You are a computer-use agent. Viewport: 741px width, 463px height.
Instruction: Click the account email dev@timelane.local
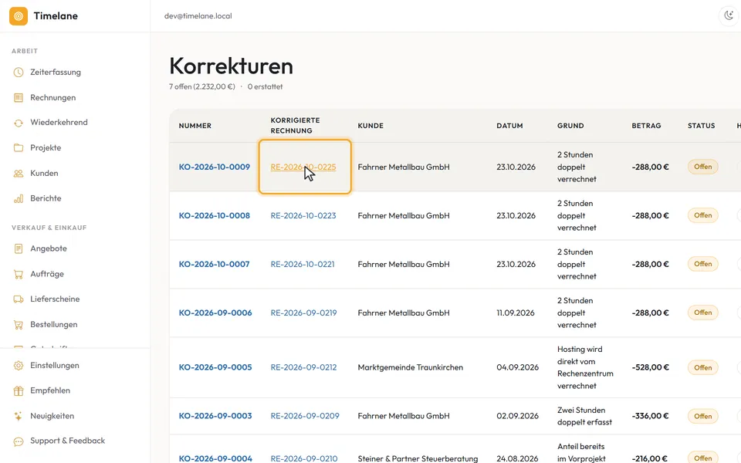click(198, 16)
